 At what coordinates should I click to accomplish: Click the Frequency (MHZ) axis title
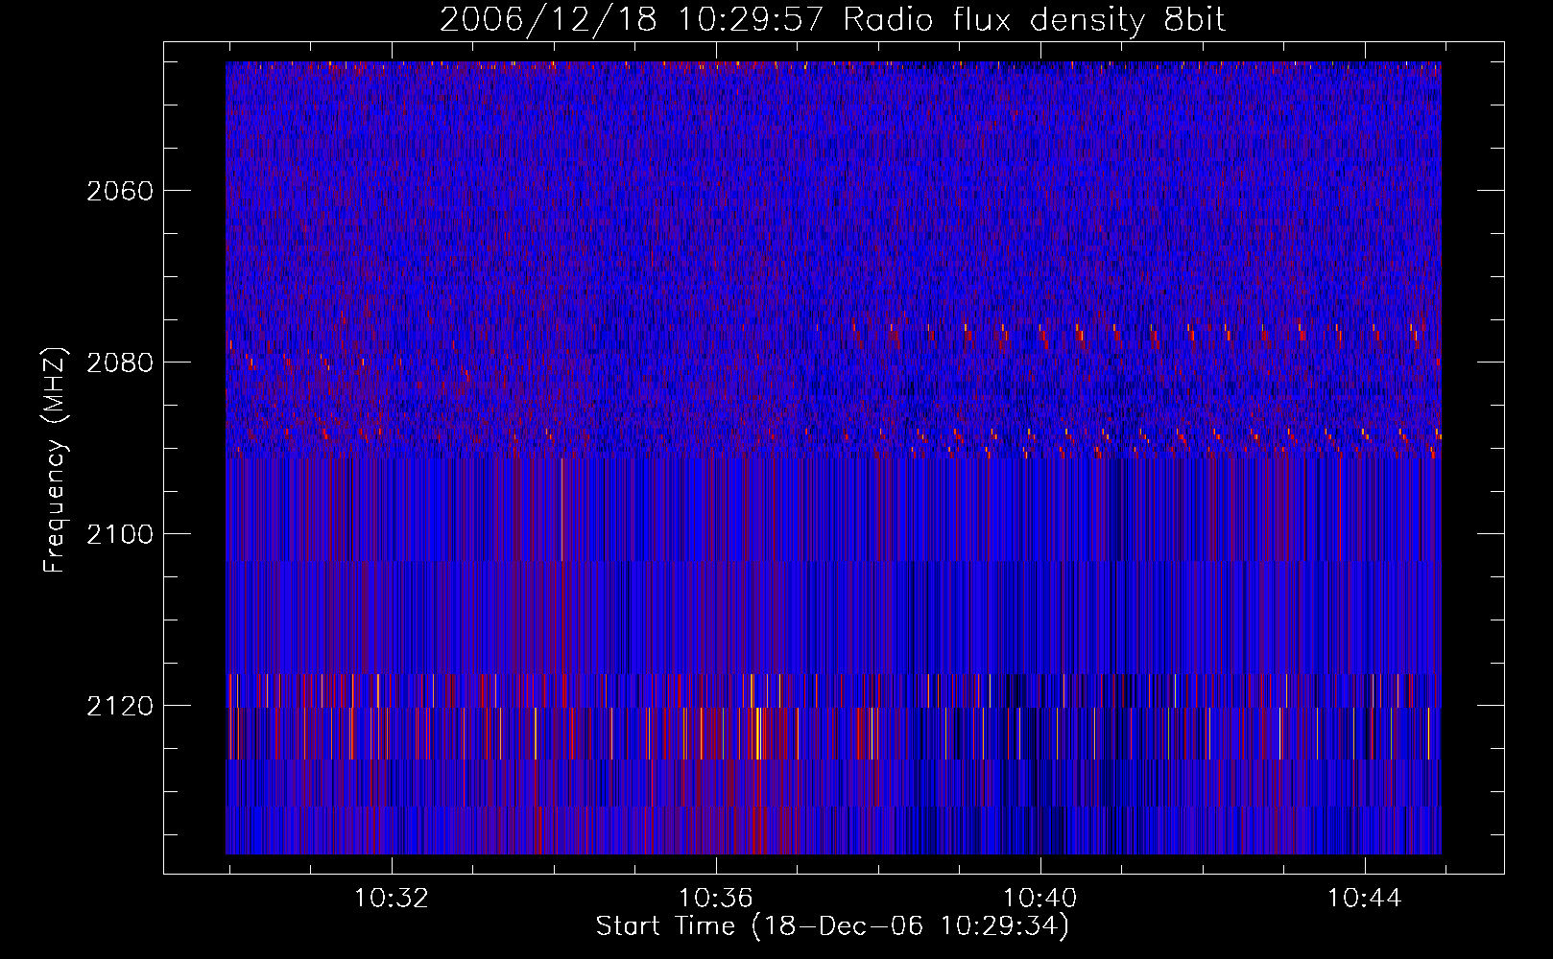[x=55, y=459]
